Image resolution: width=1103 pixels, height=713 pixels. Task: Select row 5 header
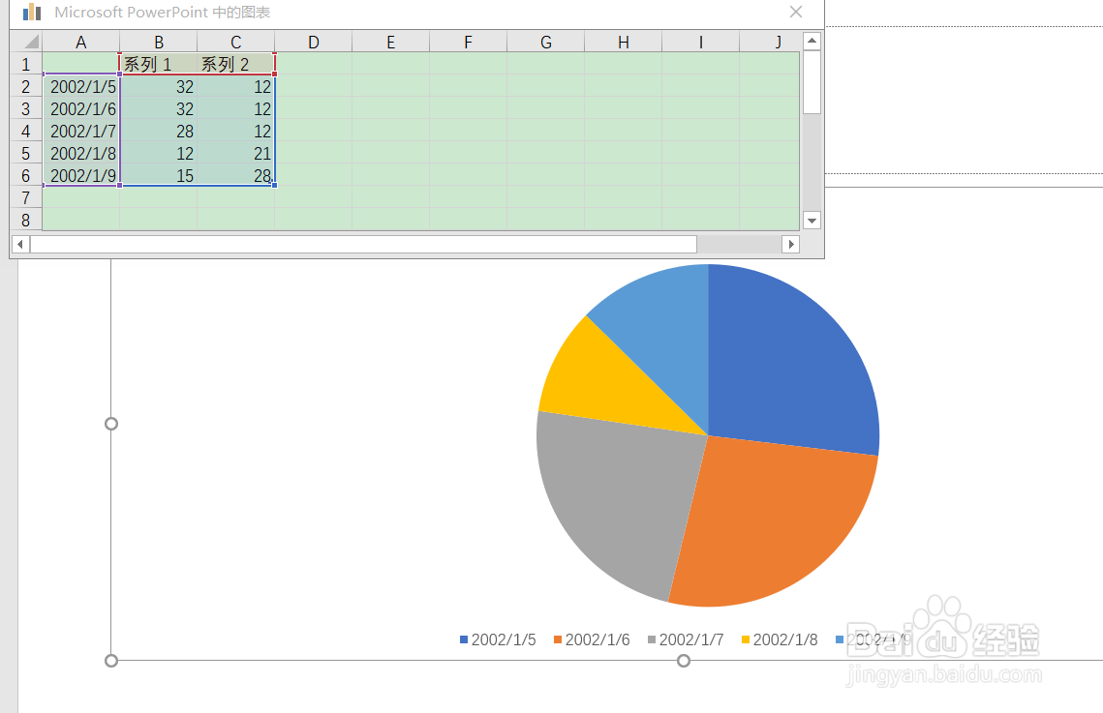[26, 153]
